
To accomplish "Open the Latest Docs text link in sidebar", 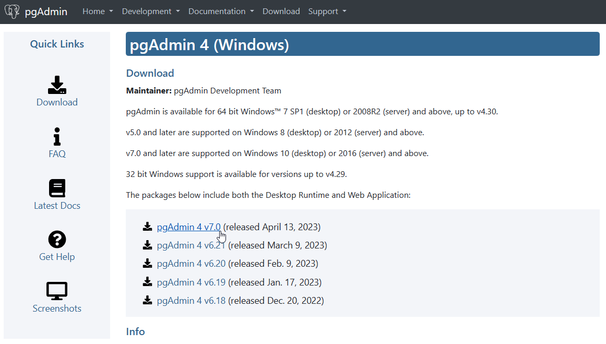I will (57, 206).
